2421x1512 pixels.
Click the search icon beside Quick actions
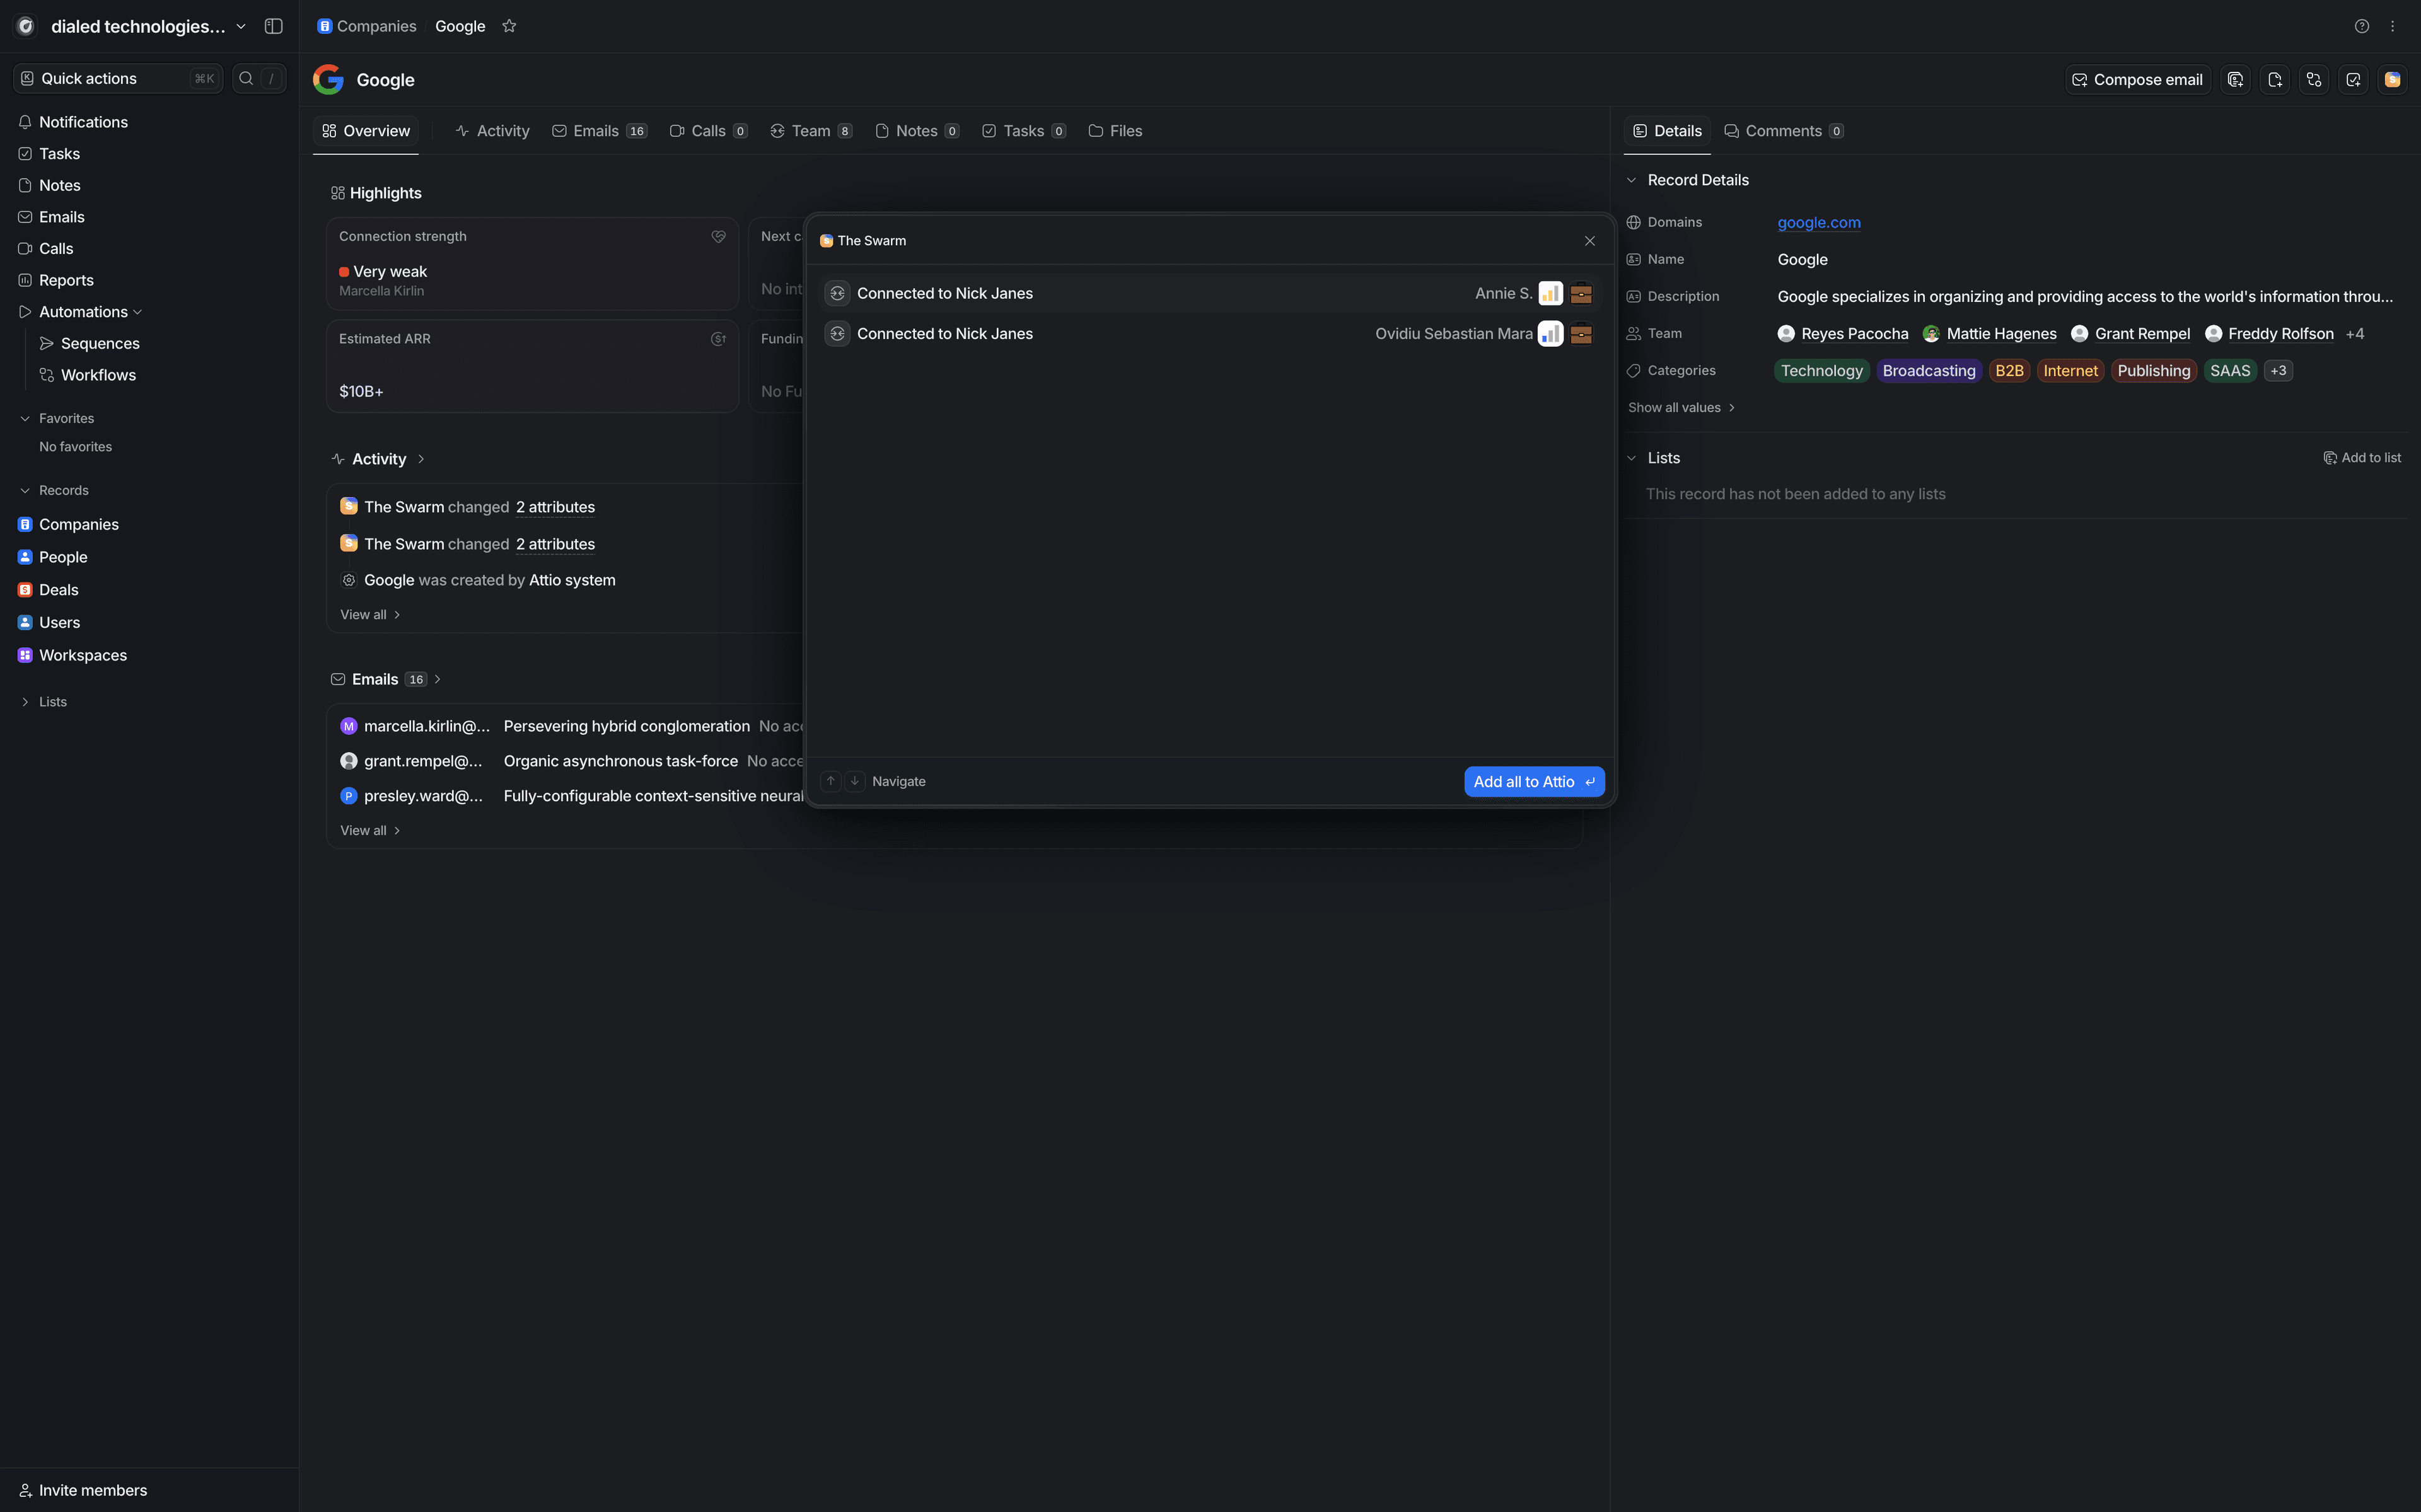click(x=246, y=78)
